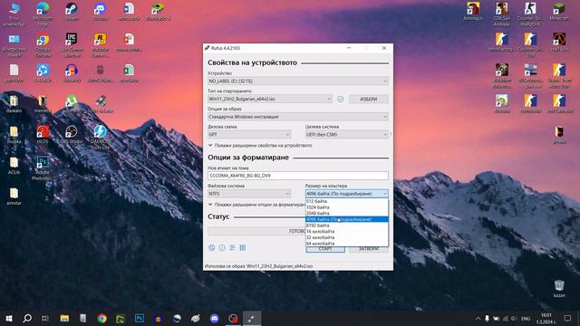Image resolution: width=580 pixels, height=326 pixels.
Task: Open the HLDS desktop shortcut
Action: [x=43, y=135]
